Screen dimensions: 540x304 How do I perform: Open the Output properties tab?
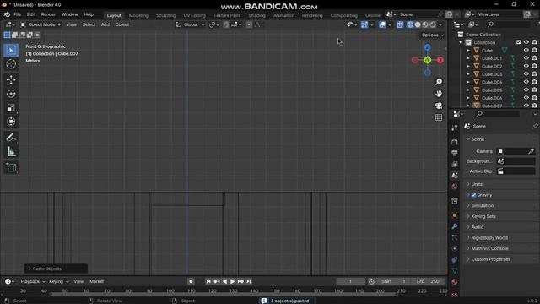(455, 153)
